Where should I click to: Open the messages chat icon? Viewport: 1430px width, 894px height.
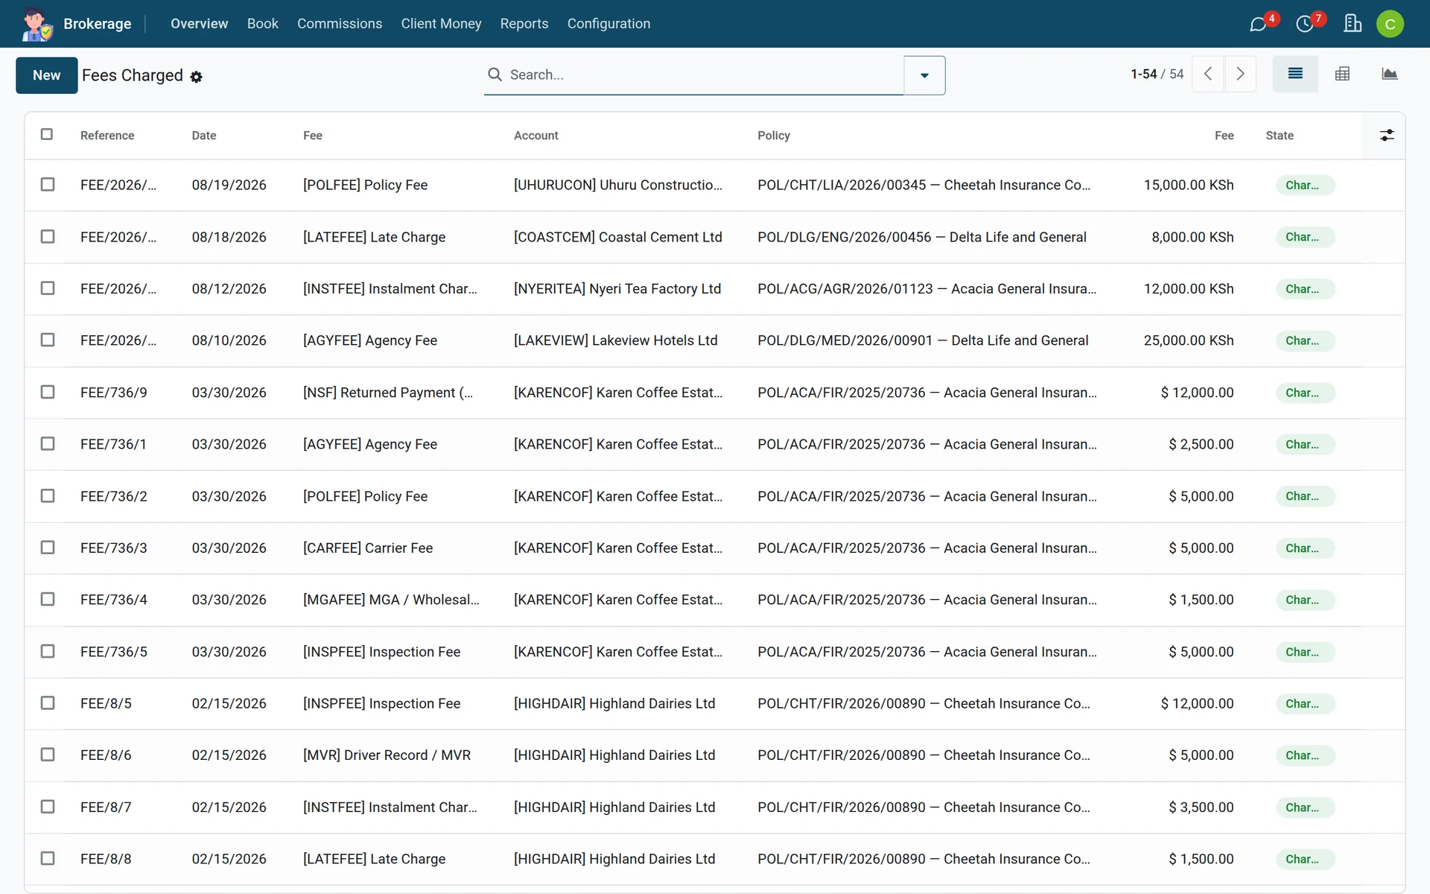(x=1259, y=24)
